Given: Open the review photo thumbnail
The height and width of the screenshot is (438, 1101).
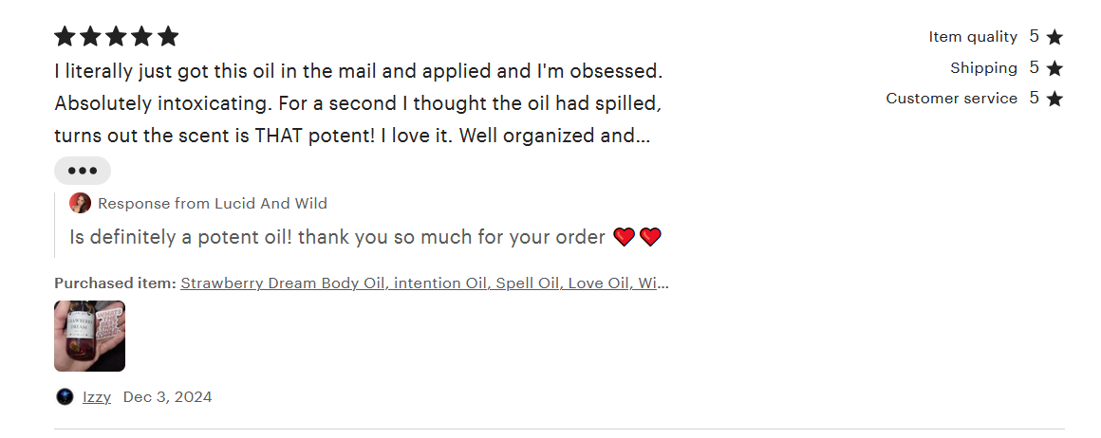Looking at the screenshot, I should pyautogui.click(x=89, y=336).
